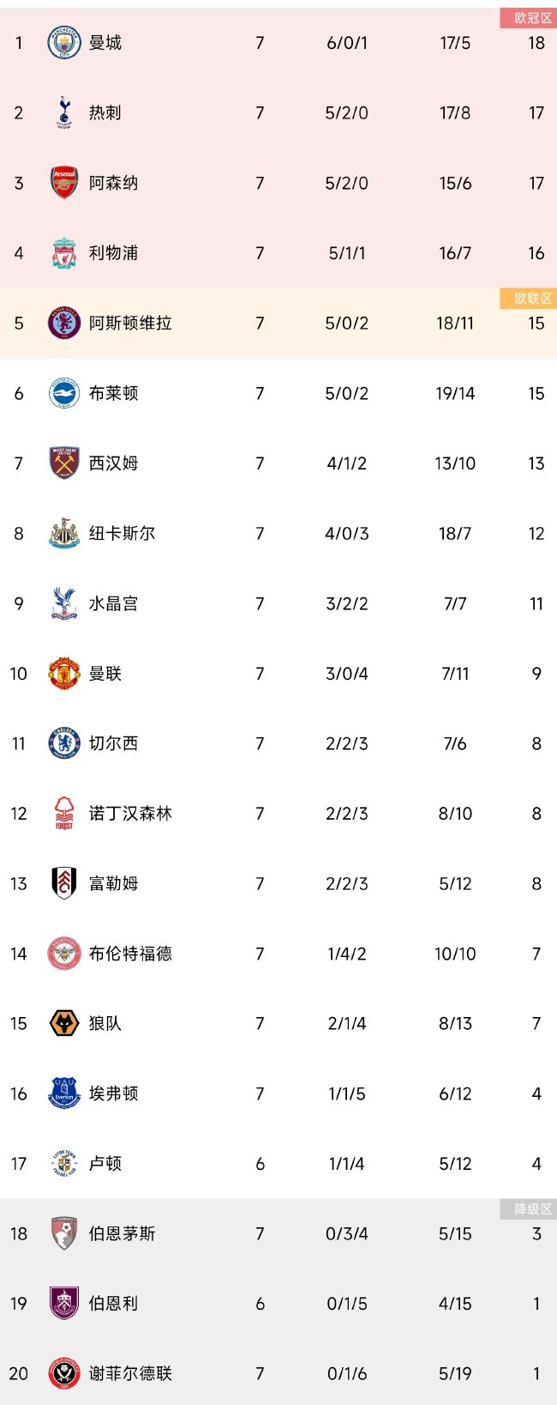The image size is (557, 1405).
Task: Click the Everton club crest
Action: tap(64, 1093)
